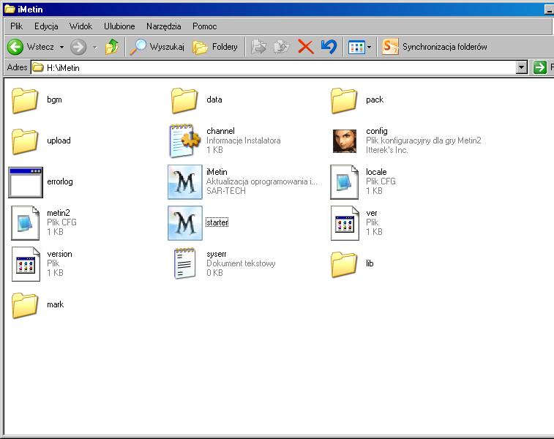
Task: Select the lib folder icon
Action: (x=344, y=265)
